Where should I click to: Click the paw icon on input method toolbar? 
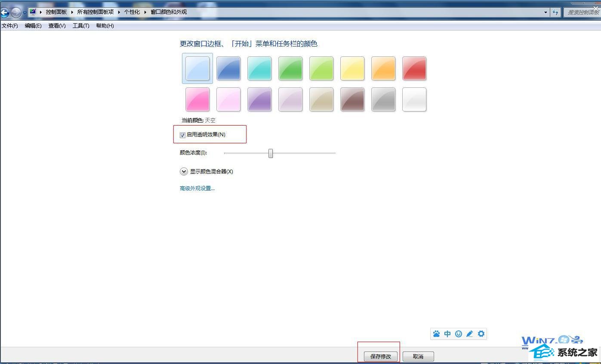click(x=436, y=334)
